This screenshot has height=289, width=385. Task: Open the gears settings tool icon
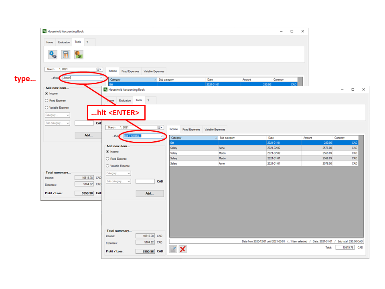click(x=53, y=55)
